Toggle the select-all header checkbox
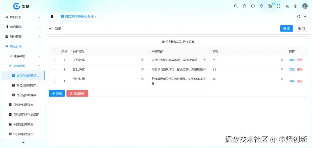Screen dimensions: 312x148 [x=54, y=51]
